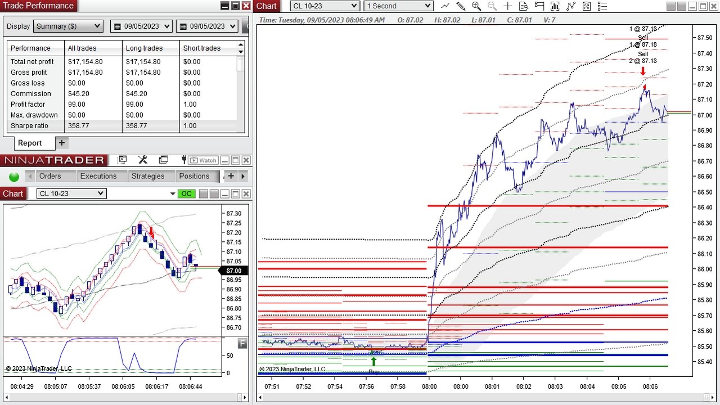Zoom in with the magnifier plus icon
This screenshot has height=405, width=720.
[476, 6]
